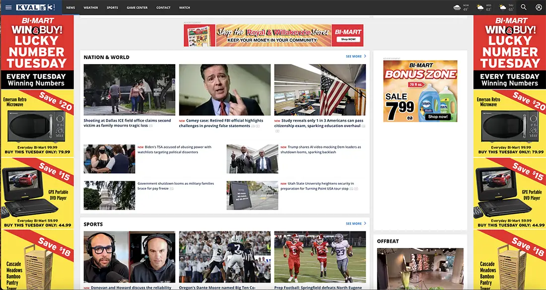Click the KVAL 13 logo
Image resolution: width=546 pixels, height=290 pixels.
coord(36,7)
